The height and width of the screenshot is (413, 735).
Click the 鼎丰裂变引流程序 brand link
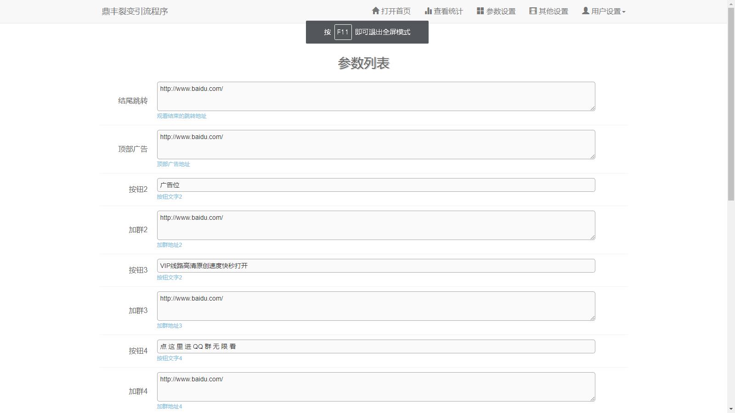(x=135, y=11)
